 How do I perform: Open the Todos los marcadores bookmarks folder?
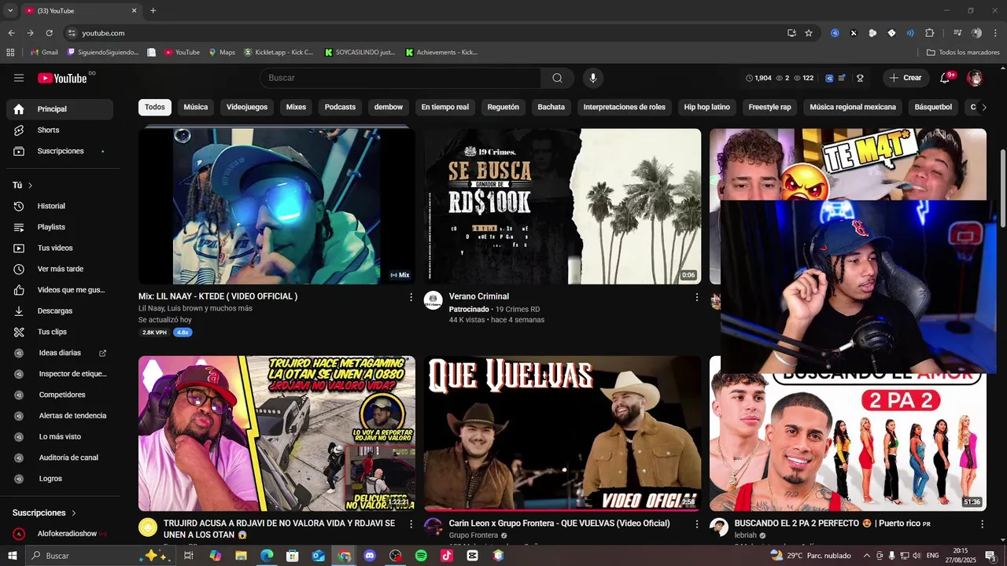(x=963, y=53)
